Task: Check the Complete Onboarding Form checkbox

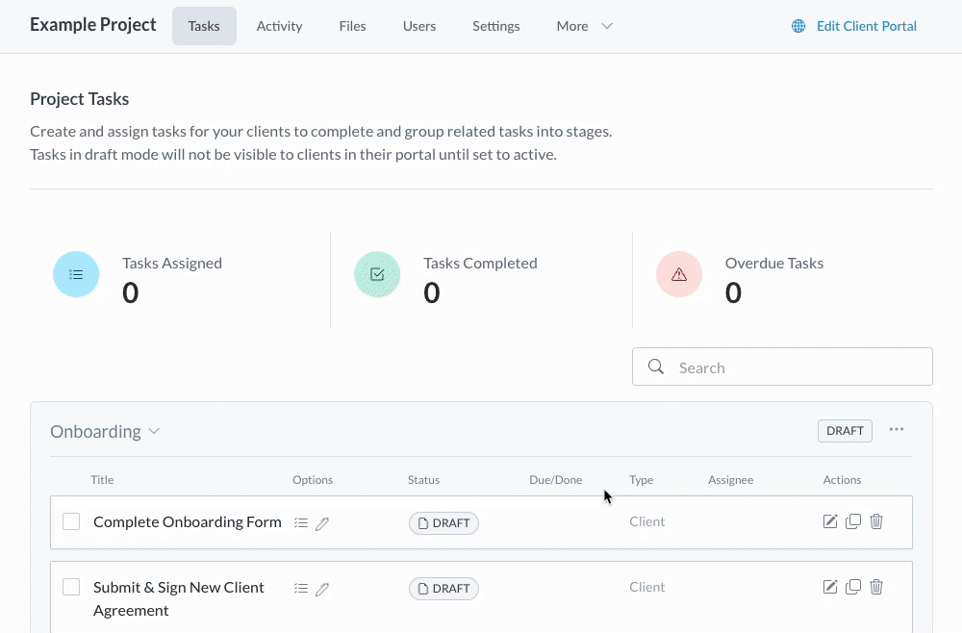Action: coord(71,521)
